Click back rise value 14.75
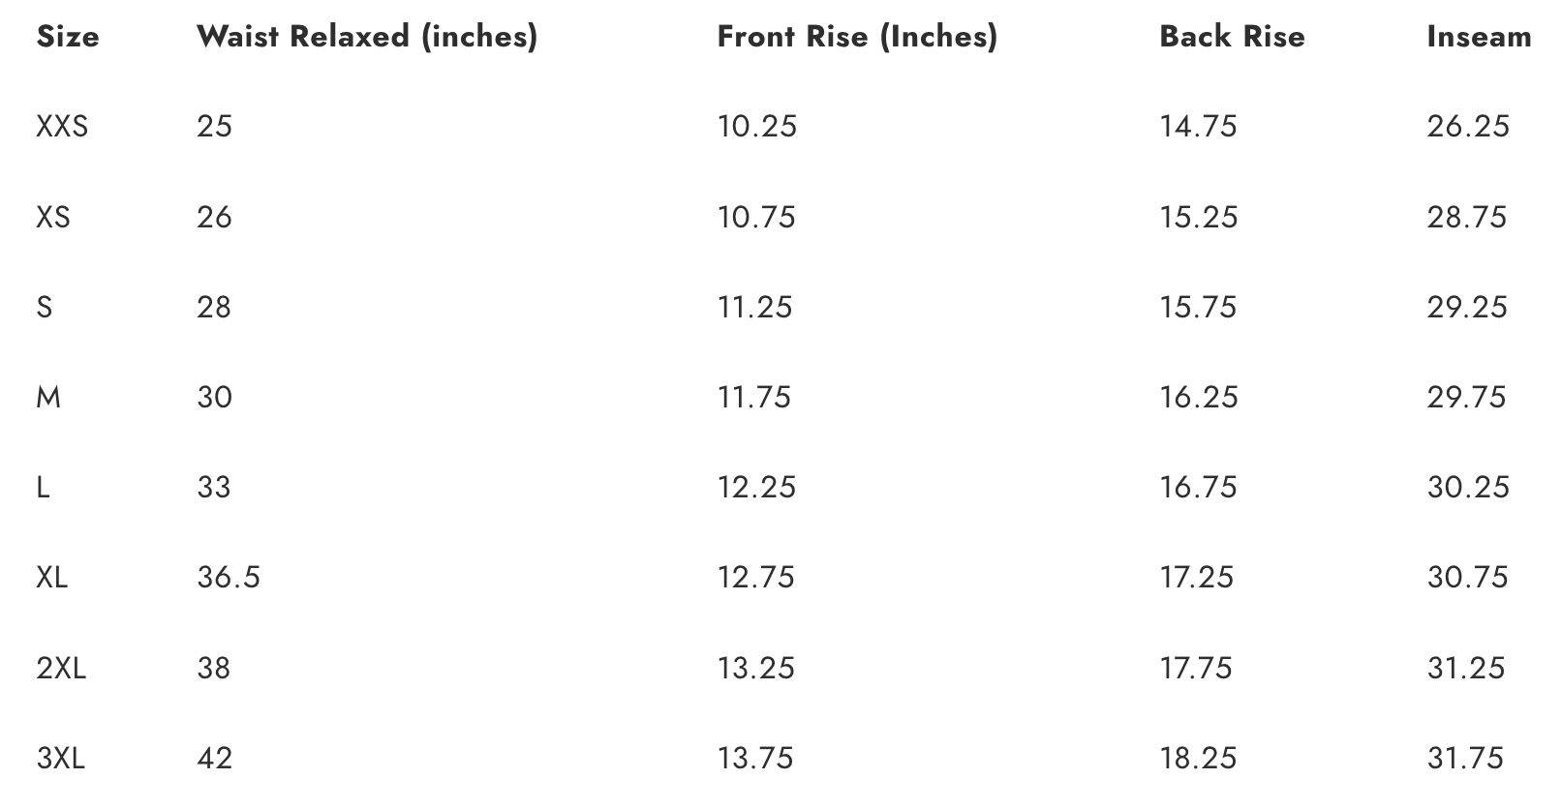This screenshot has height=809, width=1561. [x=1198, y=127]
